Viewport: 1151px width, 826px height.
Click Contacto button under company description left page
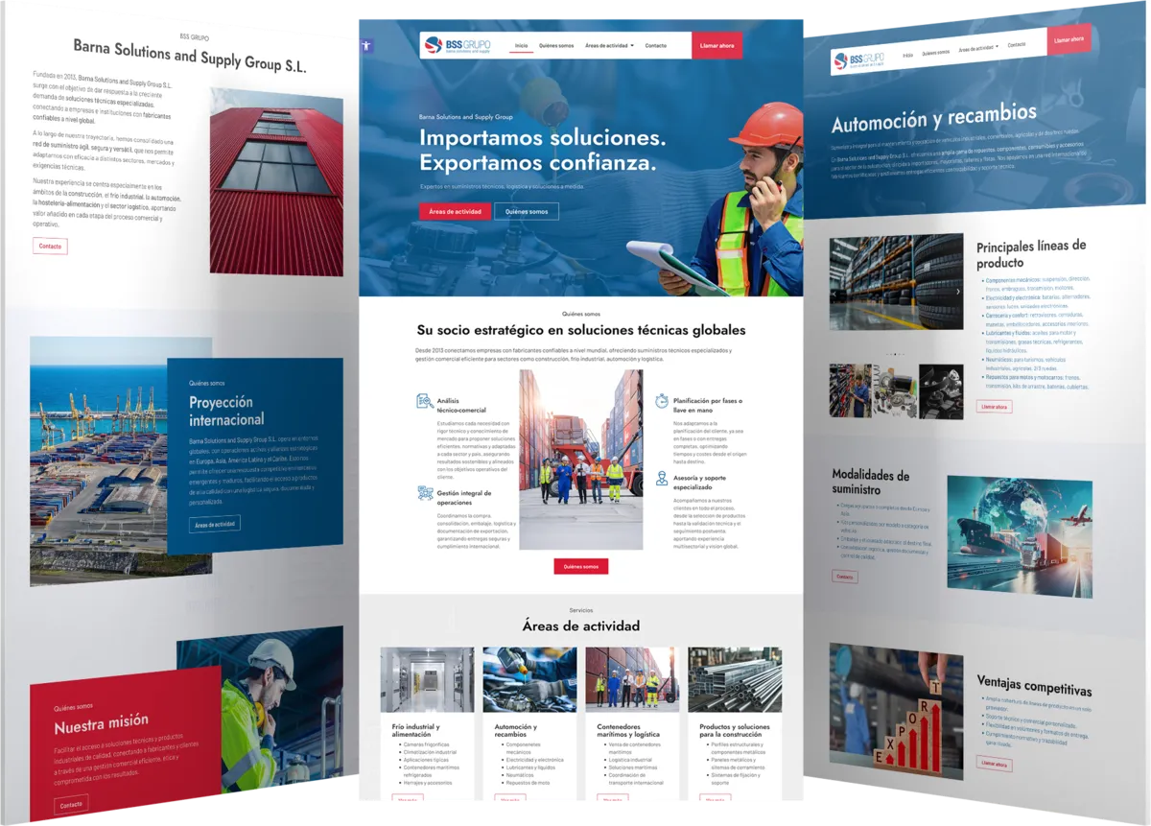tap(50, 246)
